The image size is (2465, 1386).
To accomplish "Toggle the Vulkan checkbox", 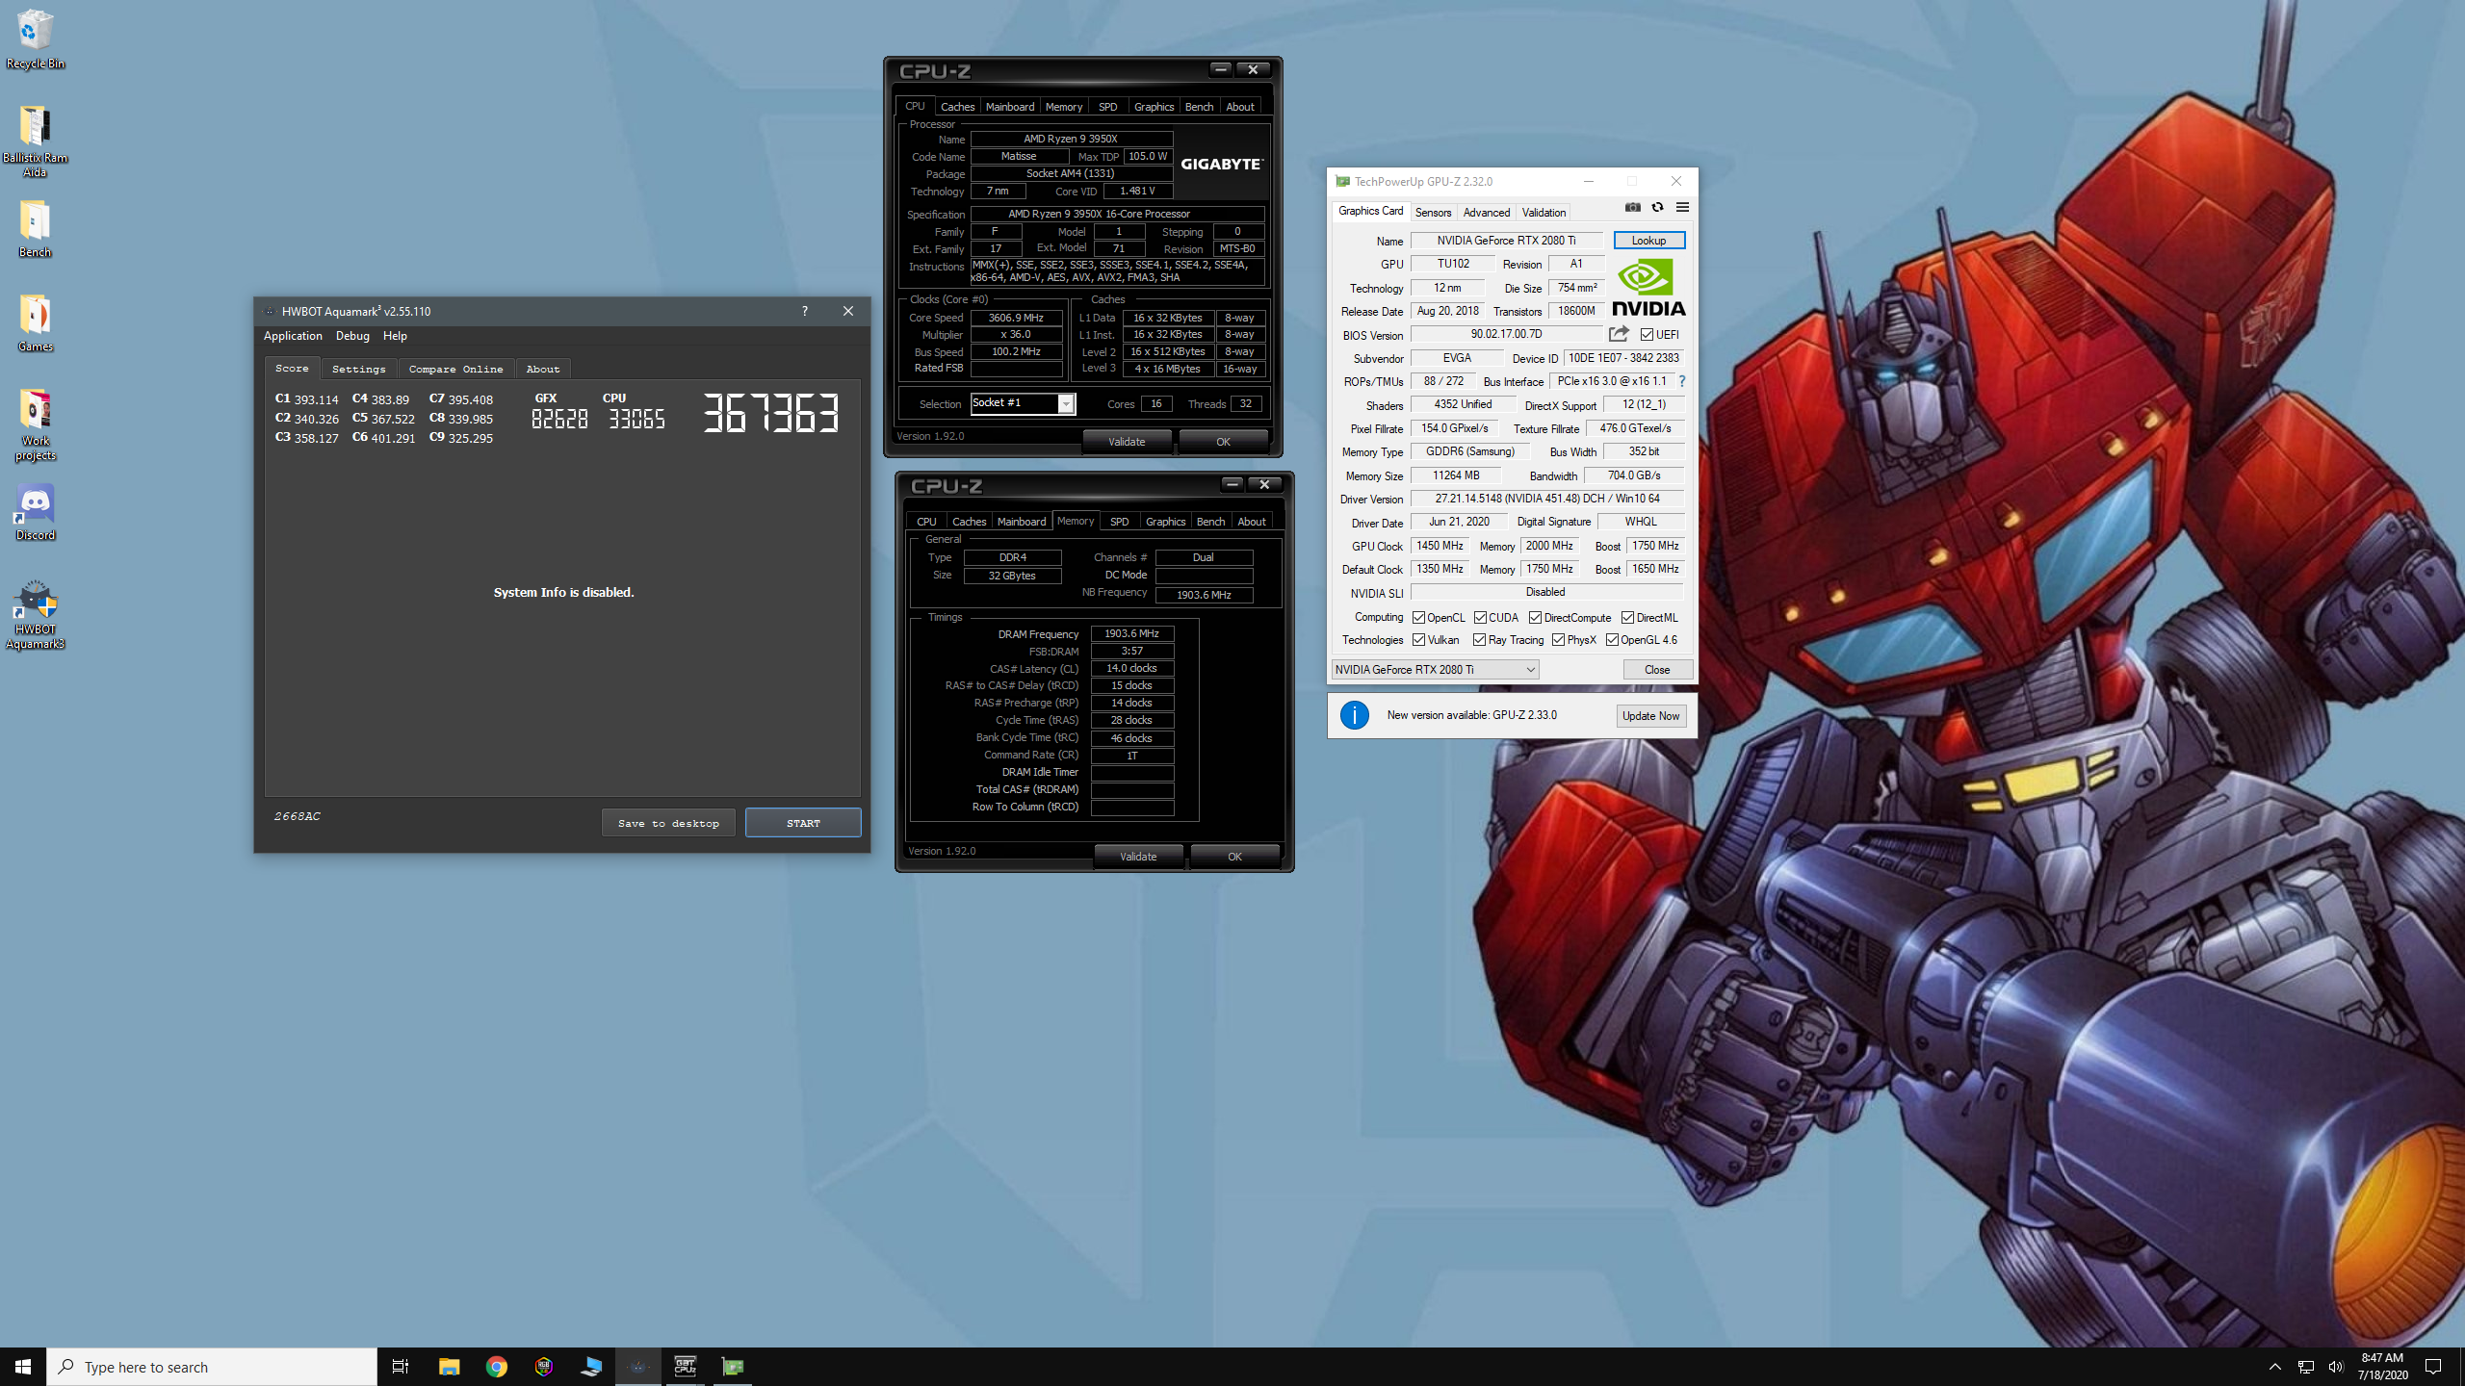I will click(1418, 640).
